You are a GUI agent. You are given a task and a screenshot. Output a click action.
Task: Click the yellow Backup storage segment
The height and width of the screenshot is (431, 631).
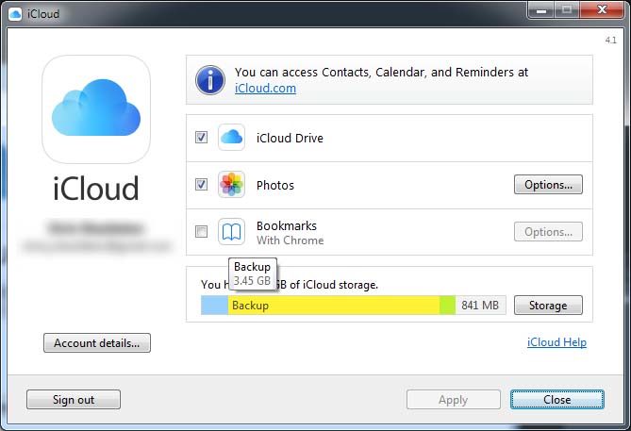(334, 305)
